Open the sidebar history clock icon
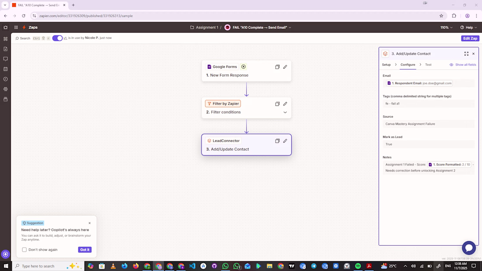 click(x=6, y=79)
